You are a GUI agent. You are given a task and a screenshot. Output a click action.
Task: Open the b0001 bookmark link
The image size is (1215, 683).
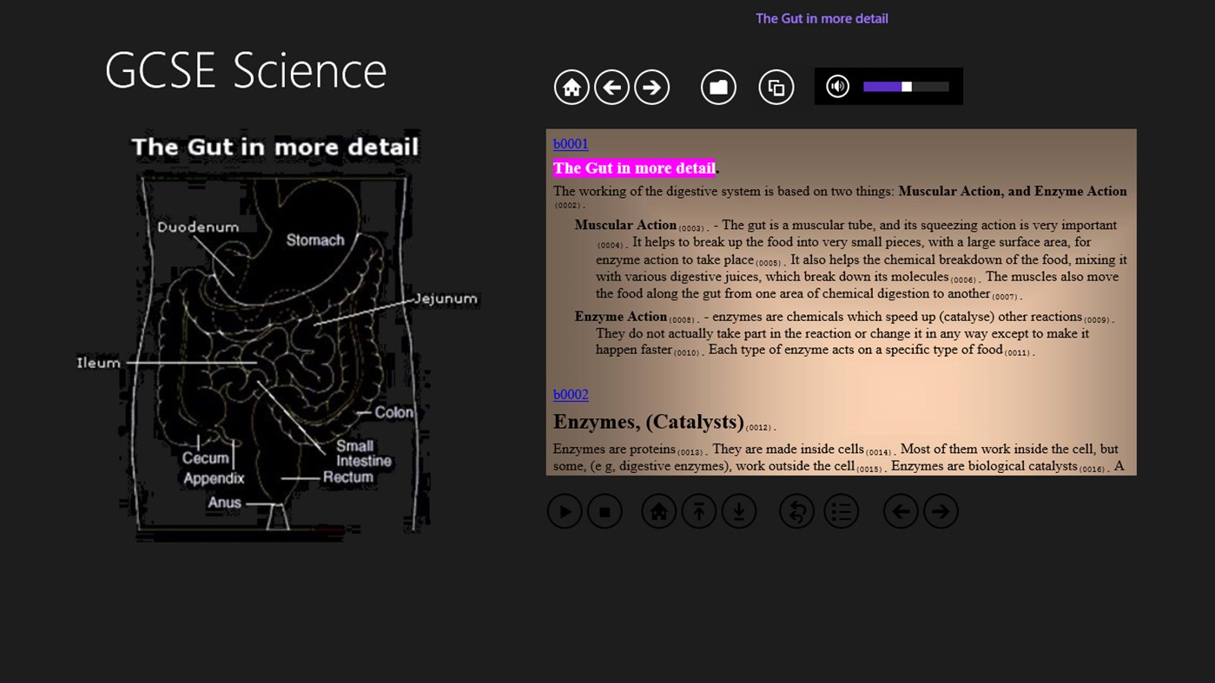tap(571, 144)
